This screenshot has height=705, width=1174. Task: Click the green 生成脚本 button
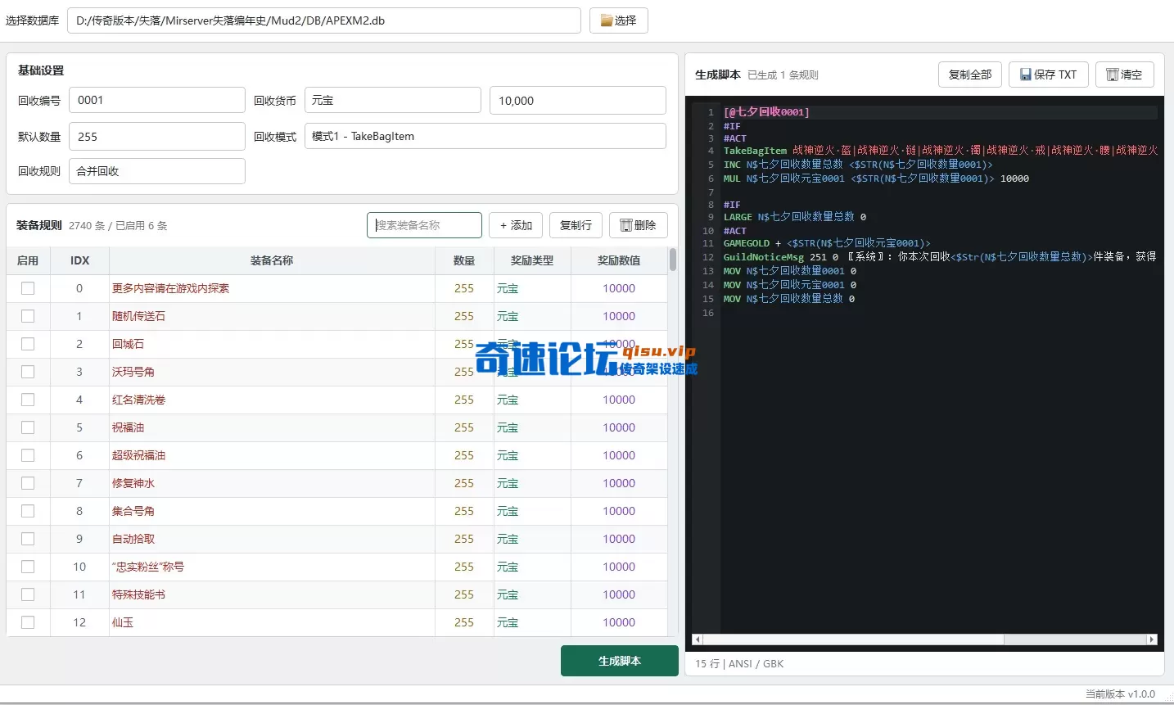click(x=620, y=661)
